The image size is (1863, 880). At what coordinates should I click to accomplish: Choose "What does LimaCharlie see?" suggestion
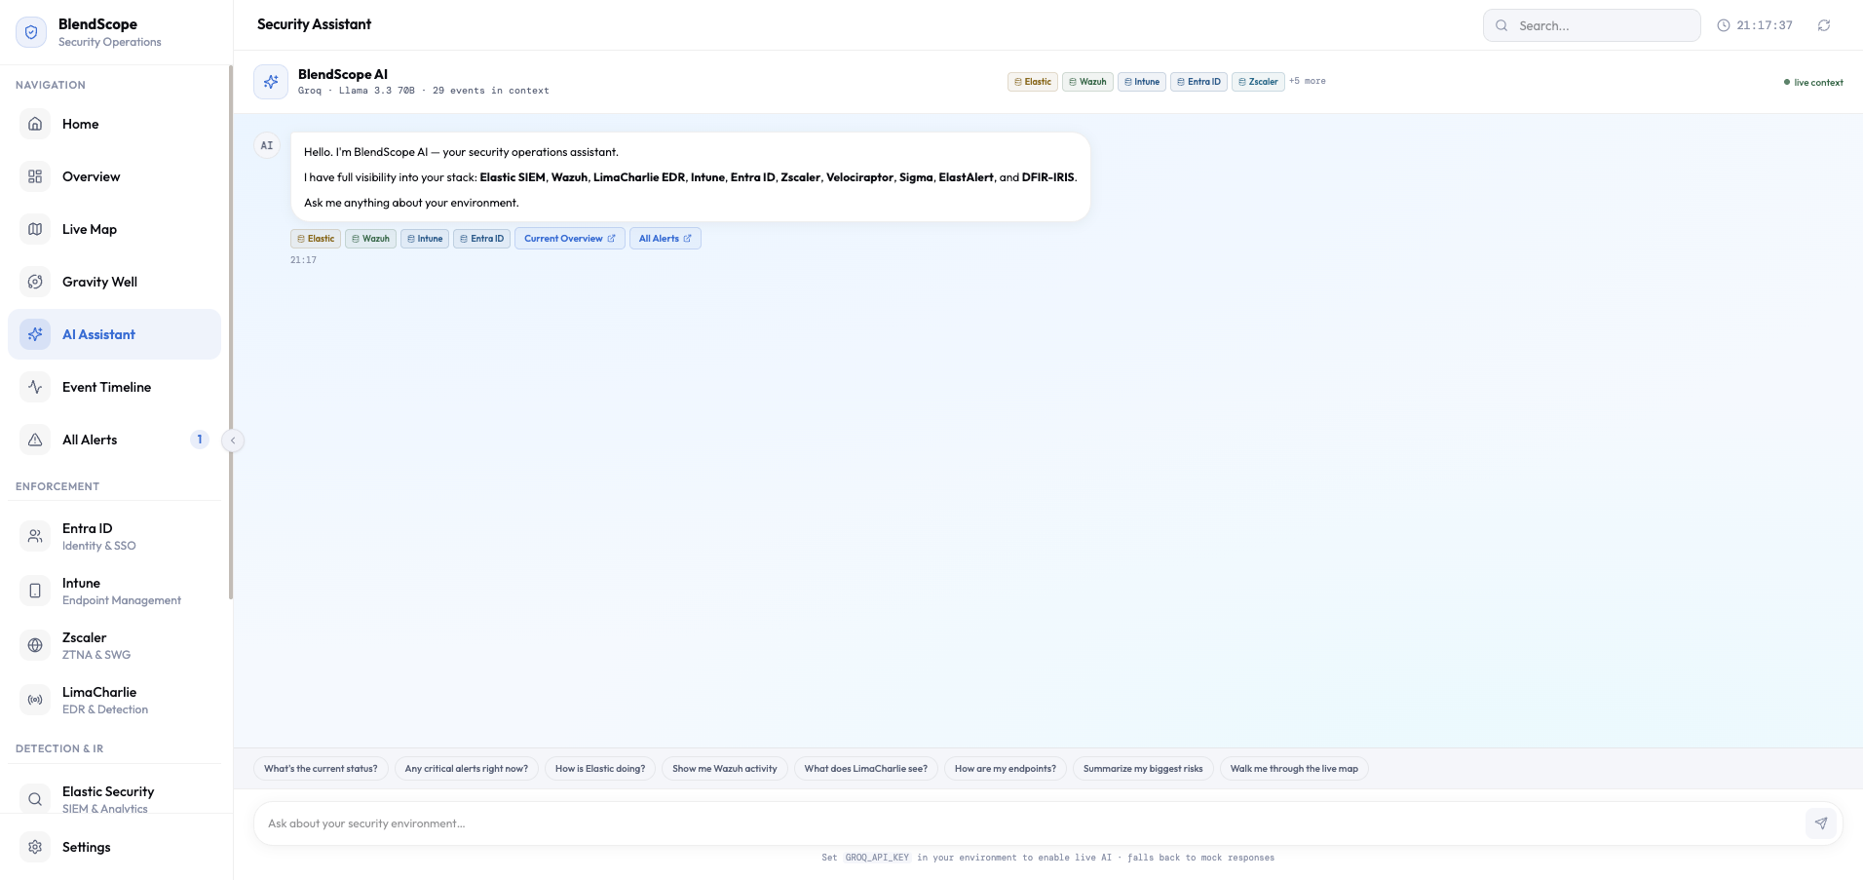866,769
